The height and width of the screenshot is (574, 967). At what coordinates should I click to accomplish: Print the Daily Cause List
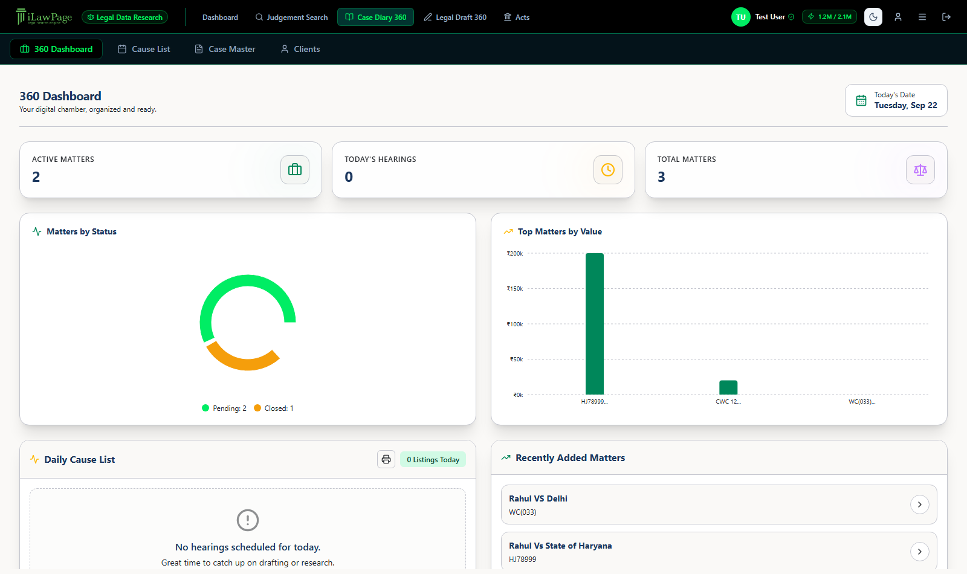point(386,459)
